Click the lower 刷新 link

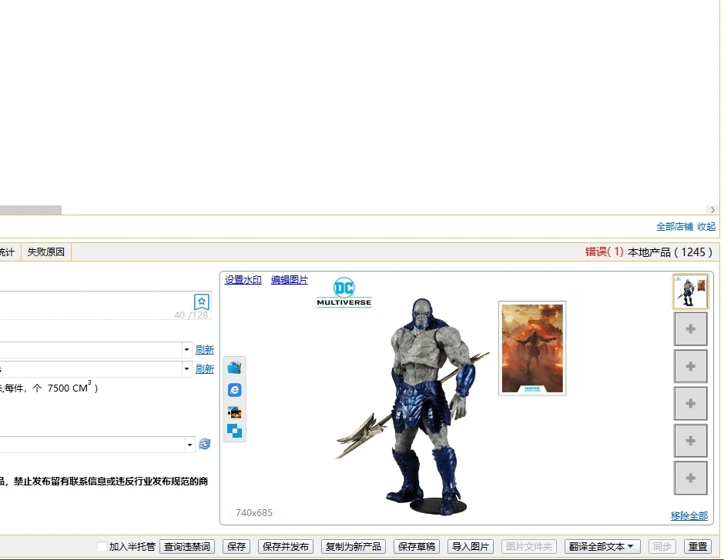pyautogui.click(x=205, y=369)
